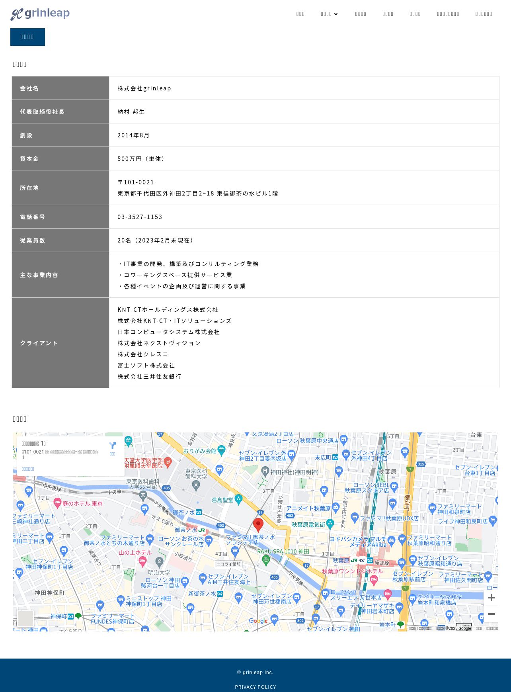Screen dimensions: 511x692
Task: Open the PRIVACY POLICY footer link
Action: click(x=255, y=687)
